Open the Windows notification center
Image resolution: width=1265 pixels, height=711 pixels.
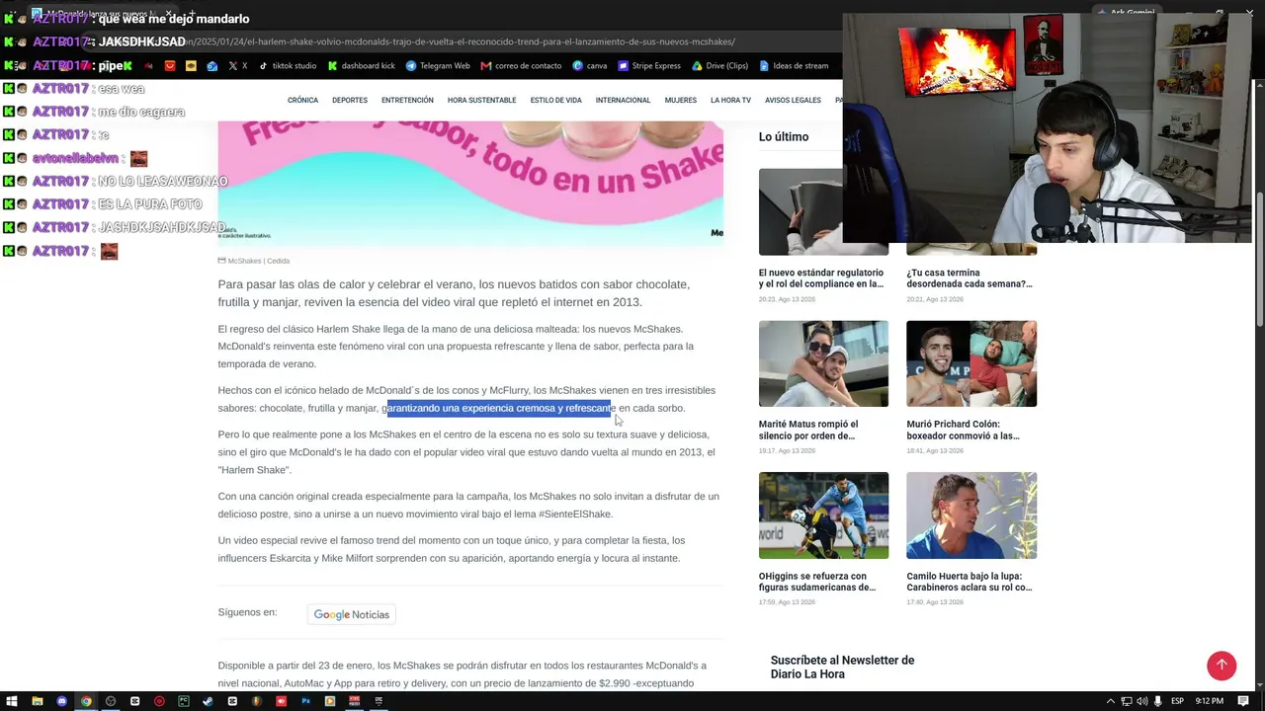(x=1243, y=701)
